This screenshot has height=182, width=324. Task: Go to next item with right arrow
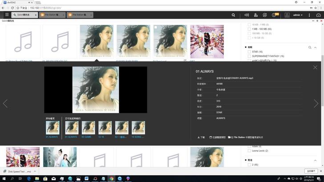coord(316,103)
